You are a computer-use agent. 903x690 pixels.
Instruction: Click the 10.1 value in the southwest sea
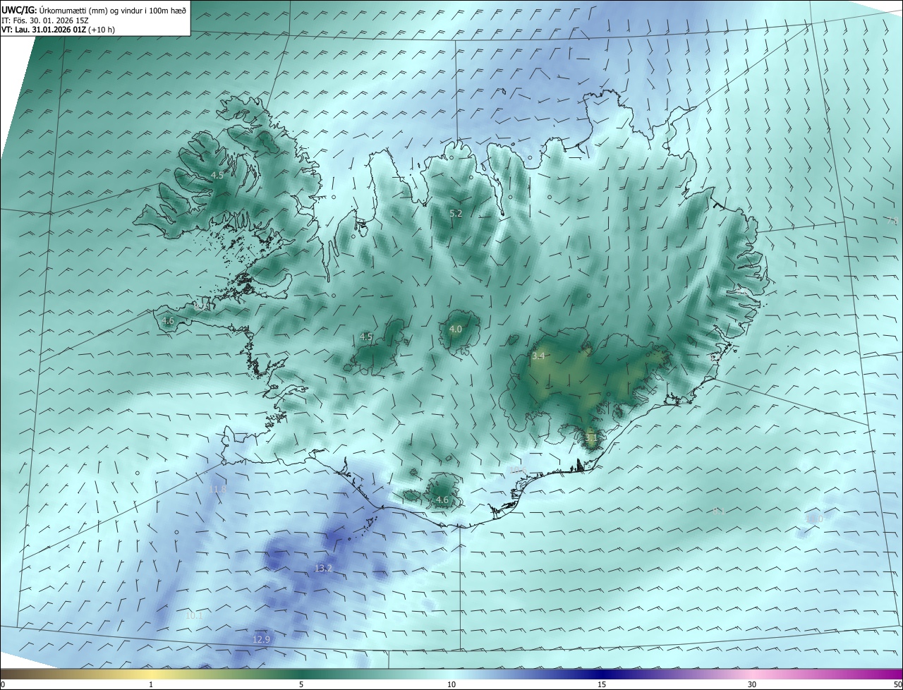click(x=194, y=615)
